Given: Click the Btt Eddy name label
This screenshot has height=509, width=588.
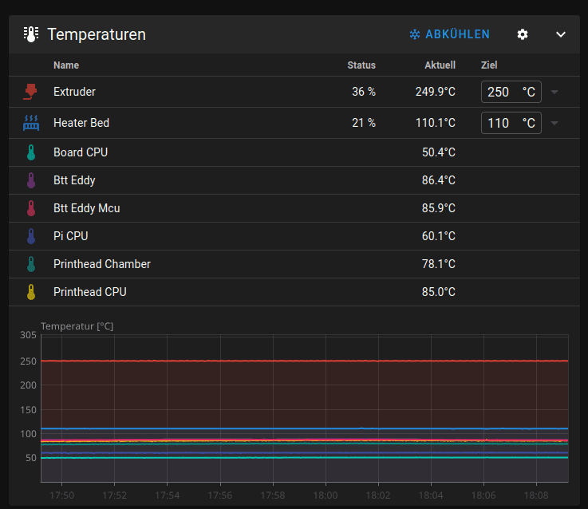Looking at the screenshot, I should point(74,180).
